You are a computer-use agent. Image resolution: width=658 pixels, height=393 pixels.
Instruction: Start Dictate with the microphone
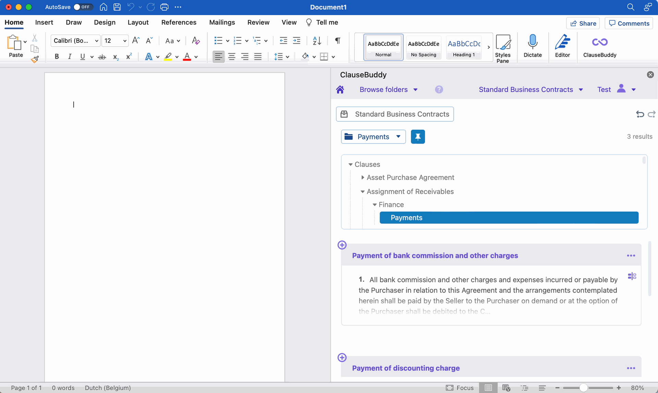click(533, 46)
